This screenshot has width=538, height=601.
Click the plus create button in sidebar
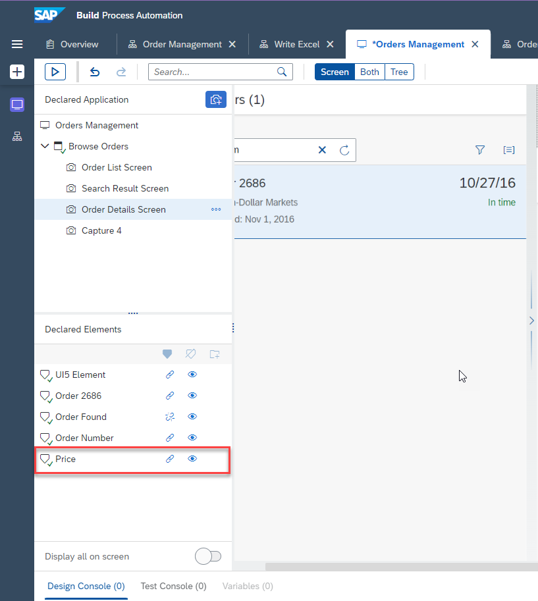point(17,72)
